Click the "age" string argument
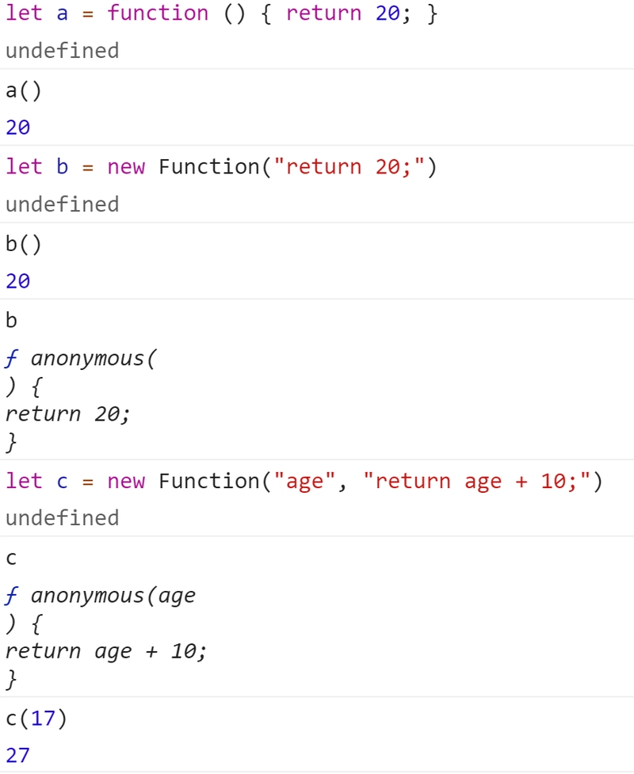This screenshot has height=774, width=634. pyautogui.click(x=304, y=481)
